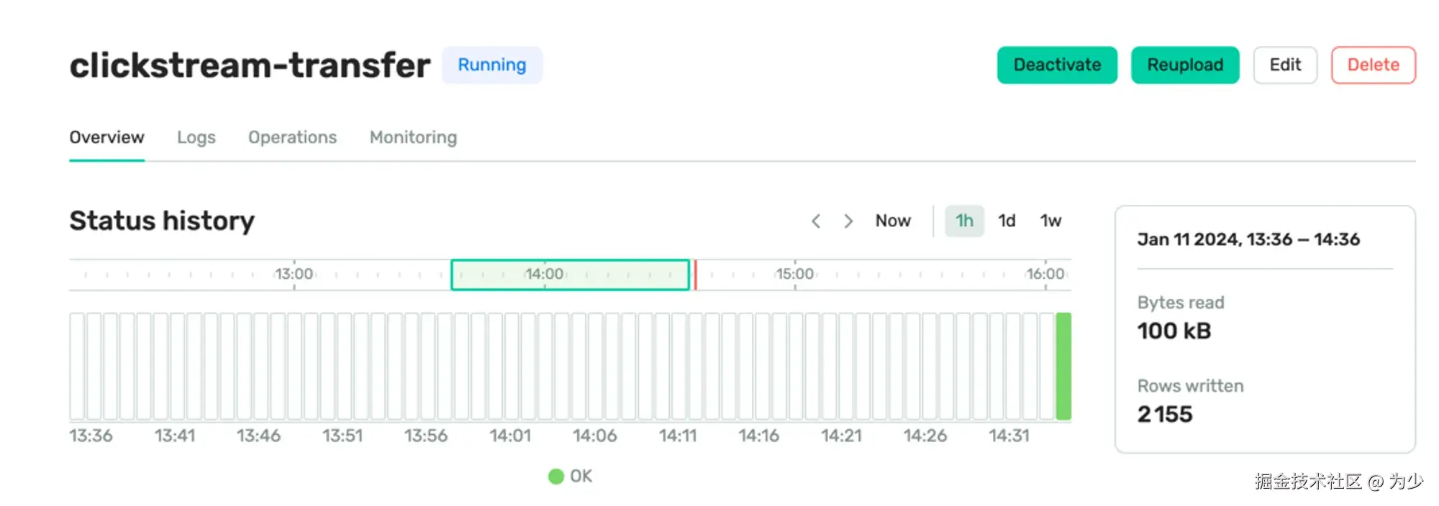
Task: Click the 15:00 mark on the timeline
Action: click(795, 275)
